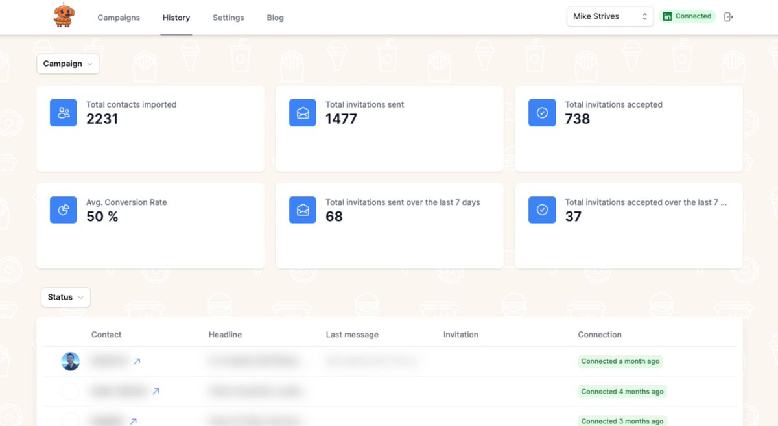Select the History tab
Viewport: 778px width, 426px height.
176,18
